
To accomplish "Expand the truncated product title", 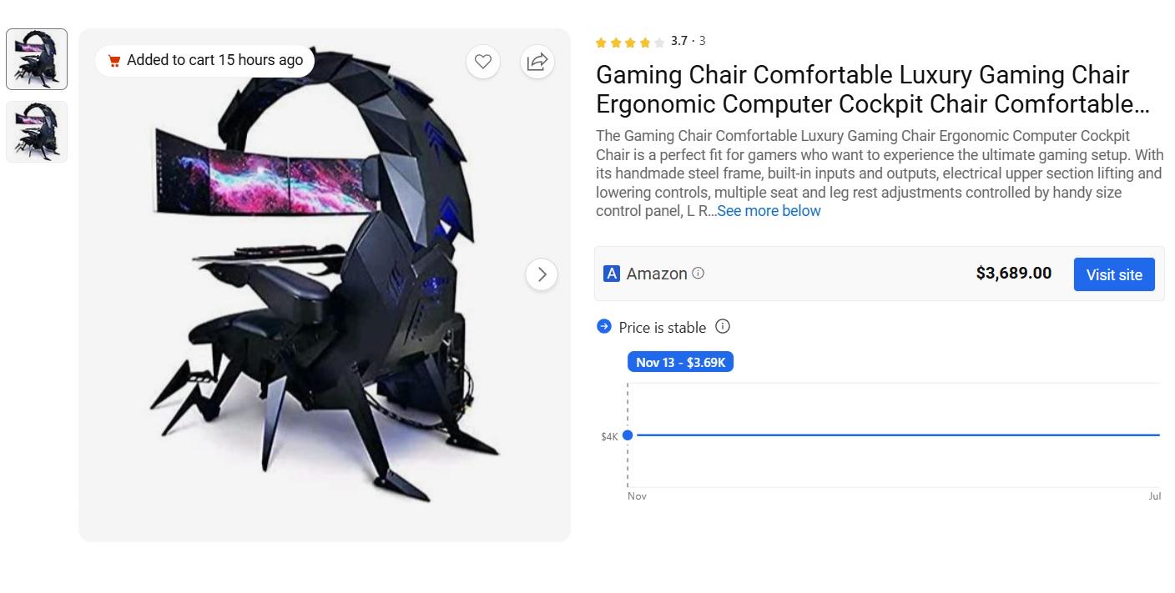I will point(873,89).
